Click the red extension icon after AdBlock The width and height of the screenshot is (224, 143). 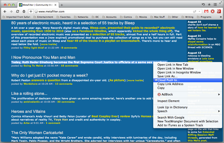click(x=219, y=12)
